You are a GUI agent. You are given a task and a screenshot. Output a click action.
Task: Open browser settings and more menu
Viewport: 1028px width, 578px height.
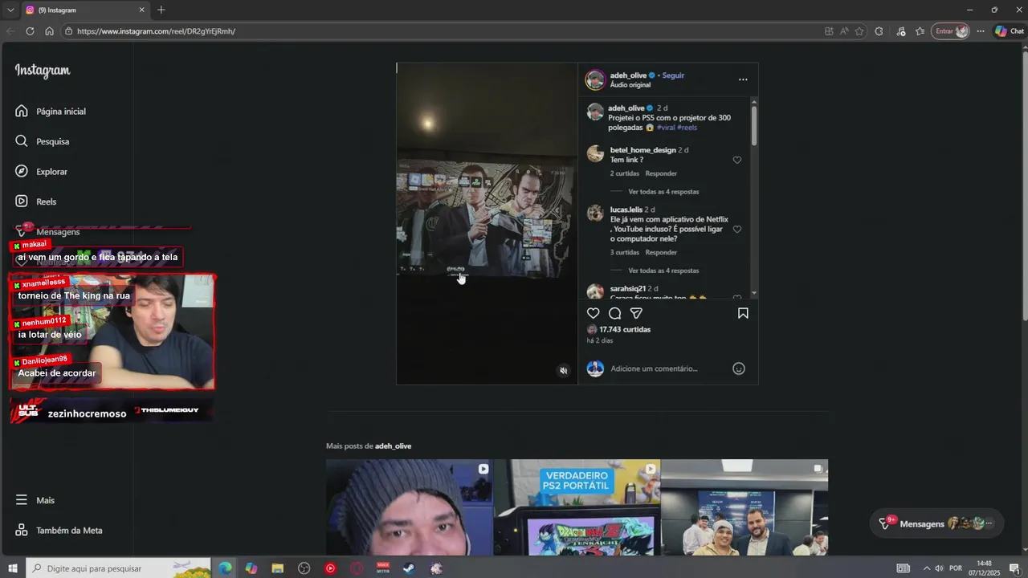click(x=981, y=31)
